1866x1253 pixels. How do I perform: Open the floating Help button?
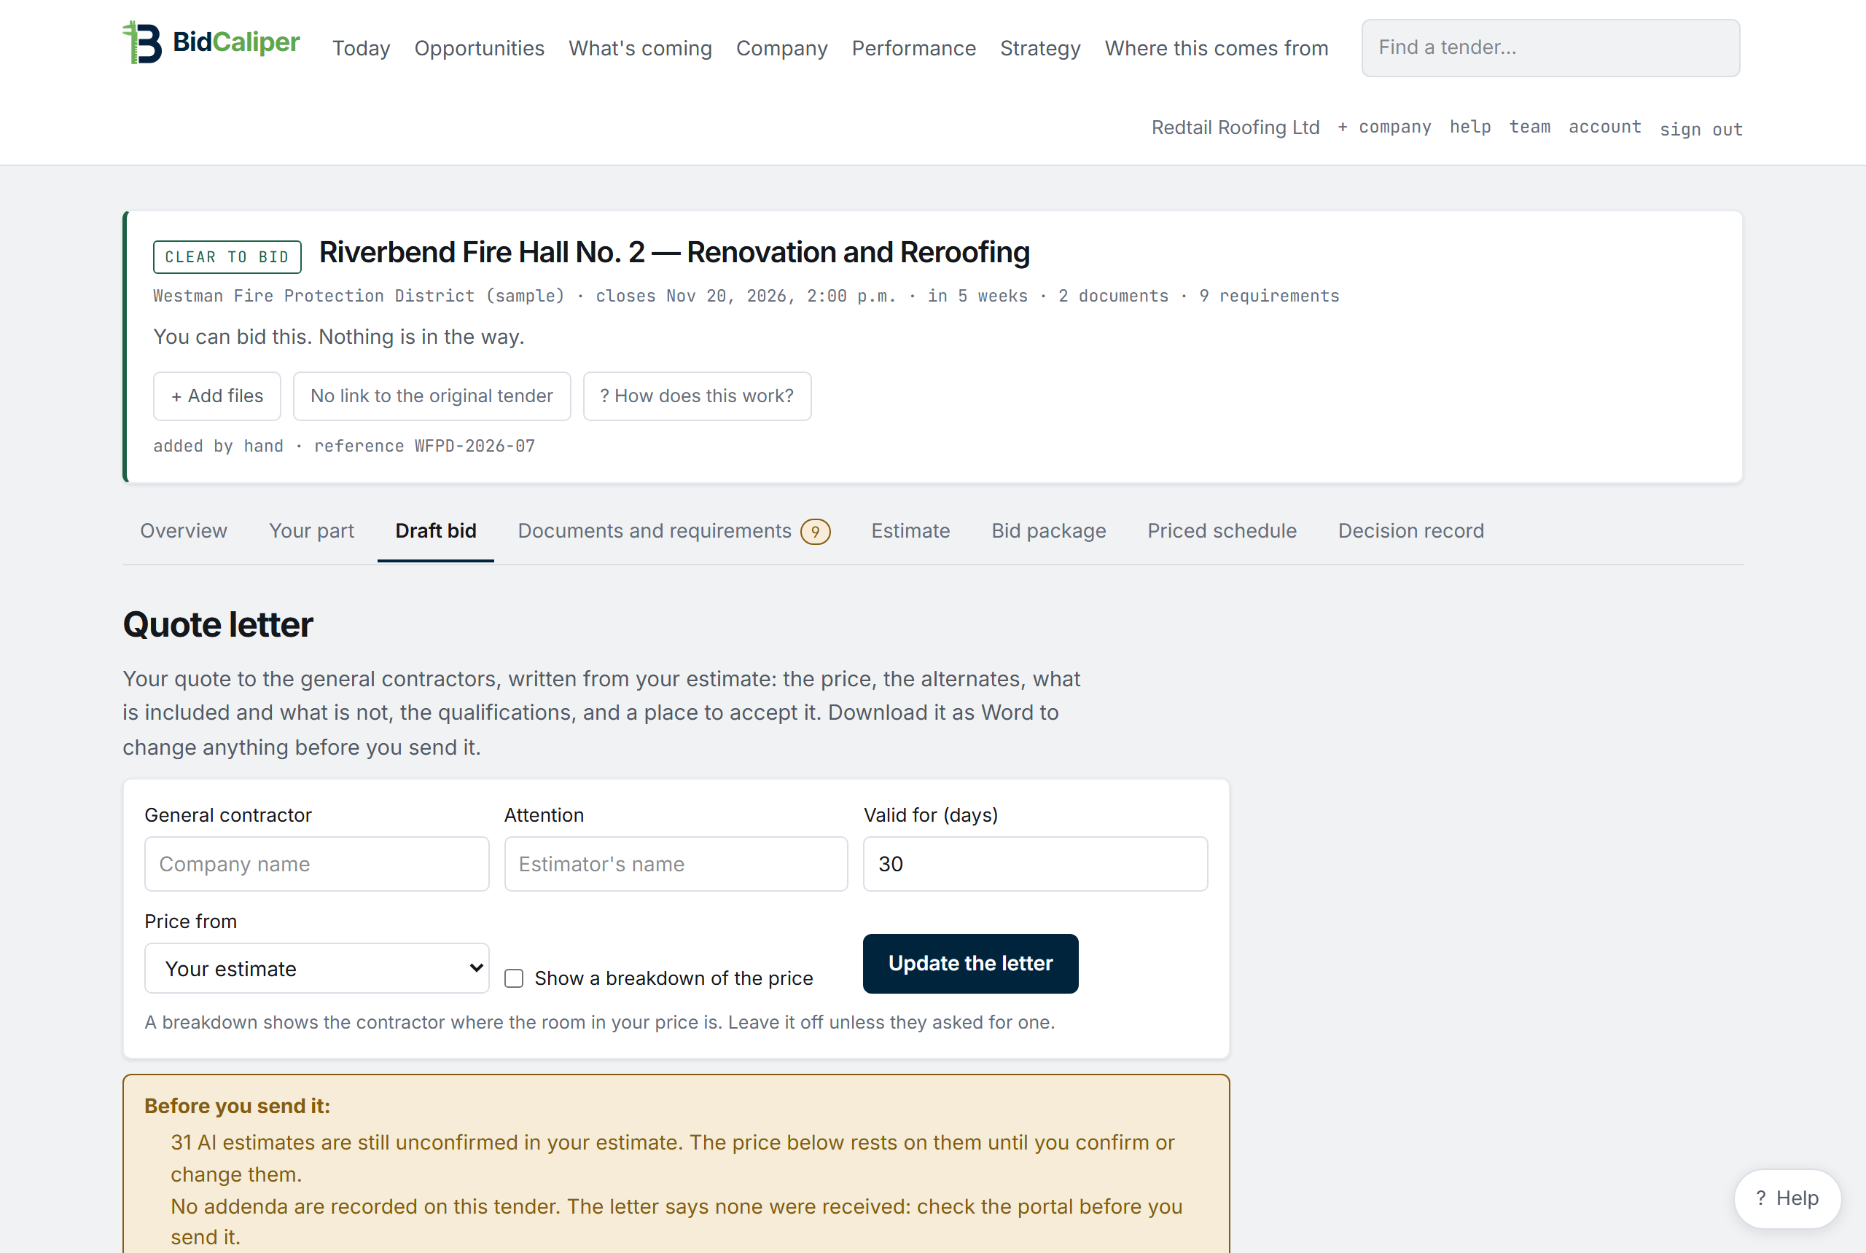pyautogui.click(x=1787, y=1198)
